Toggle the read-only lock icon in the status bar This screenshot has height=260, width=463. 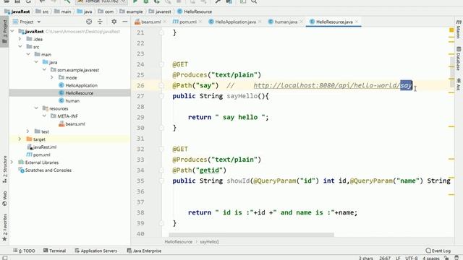tap(446, 258)
